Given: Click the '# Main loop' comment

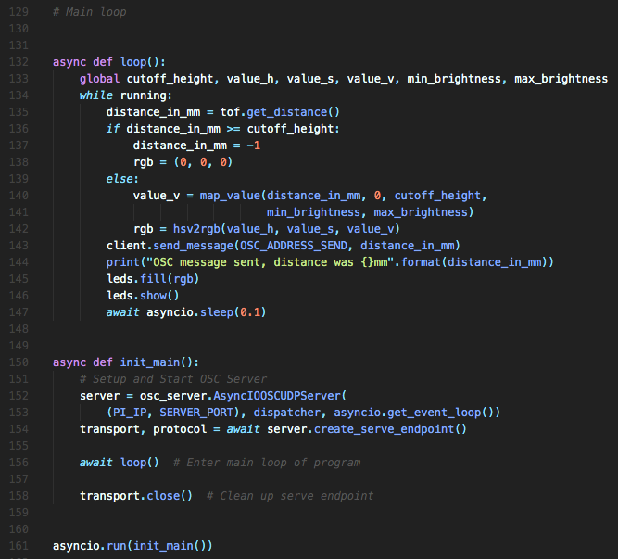Looking at the screenshot, I should tap(90, 12).
